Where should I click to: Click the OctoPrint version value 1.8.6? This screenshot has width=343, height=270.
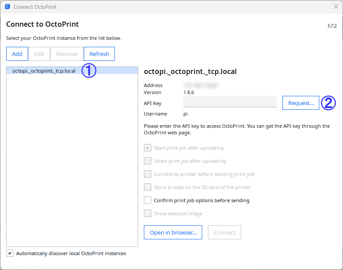189,92
